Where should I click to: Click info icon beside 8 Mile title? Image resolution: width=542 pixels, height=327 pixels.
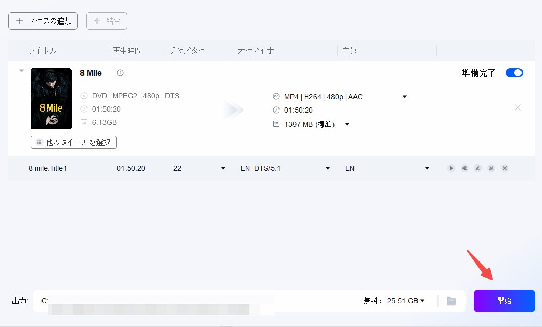click(x=120, y=73)
